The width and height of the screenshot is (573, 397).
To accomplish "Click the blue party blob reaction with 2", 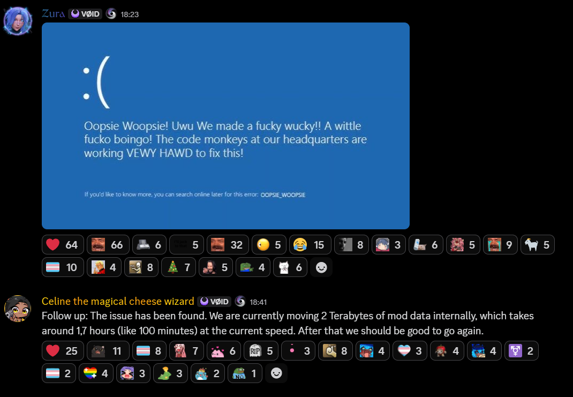I will (x=208, y=373).
